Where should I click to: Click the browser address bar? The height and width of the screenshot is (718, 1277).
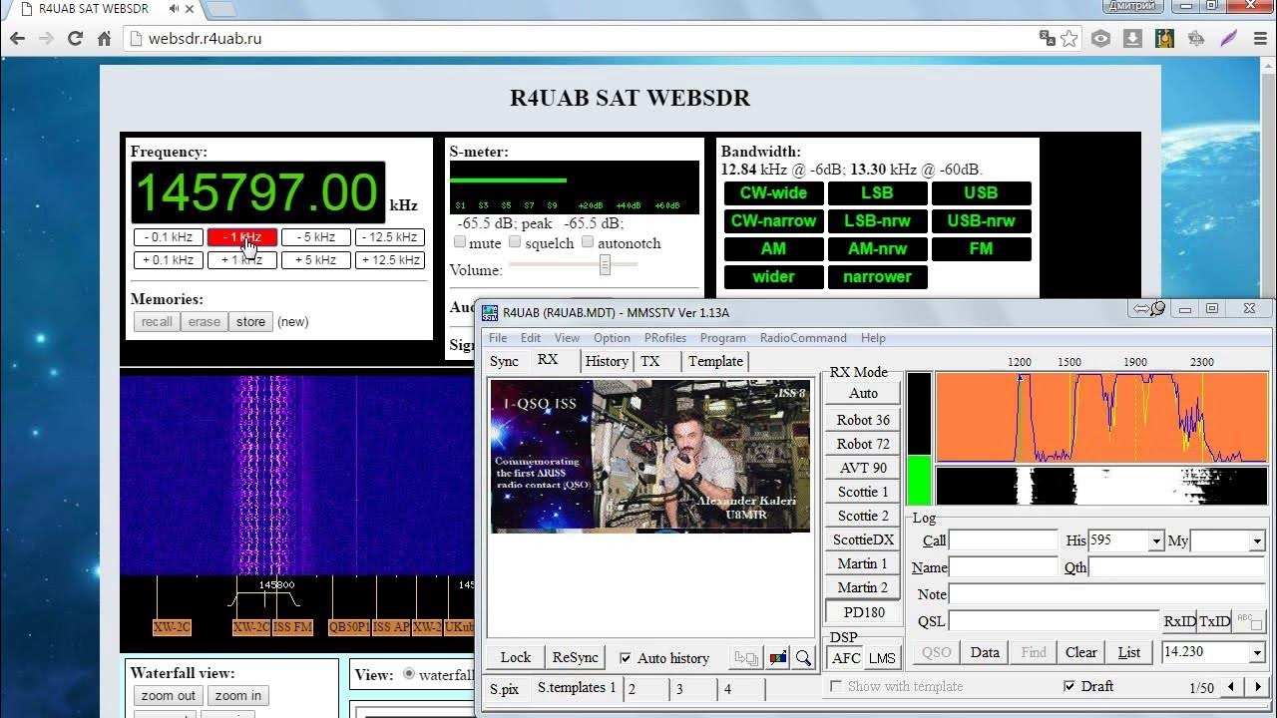click(589, 39)
